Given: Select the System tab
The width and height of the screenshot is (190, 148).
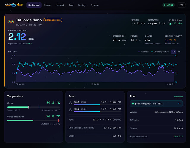Looking at the screenshot, I should 95,5.
